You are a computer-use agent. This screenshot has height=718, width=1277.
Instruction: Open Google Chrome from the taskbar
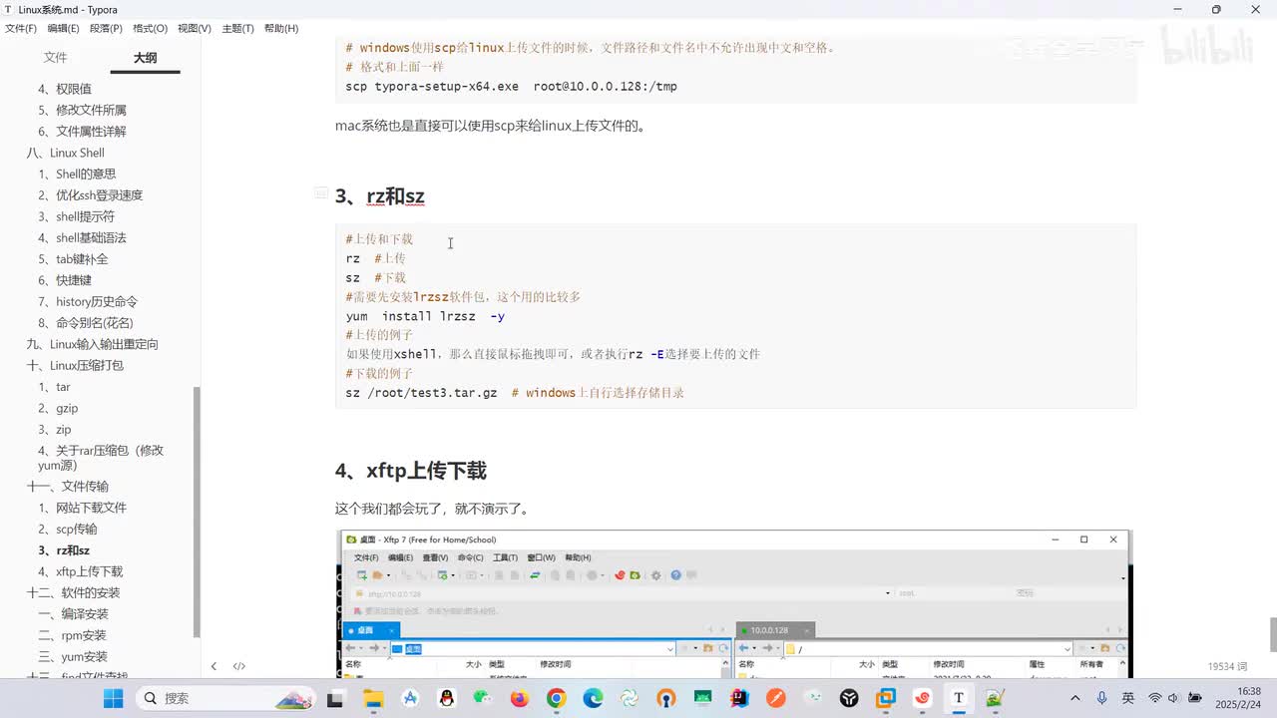point(556,698)
